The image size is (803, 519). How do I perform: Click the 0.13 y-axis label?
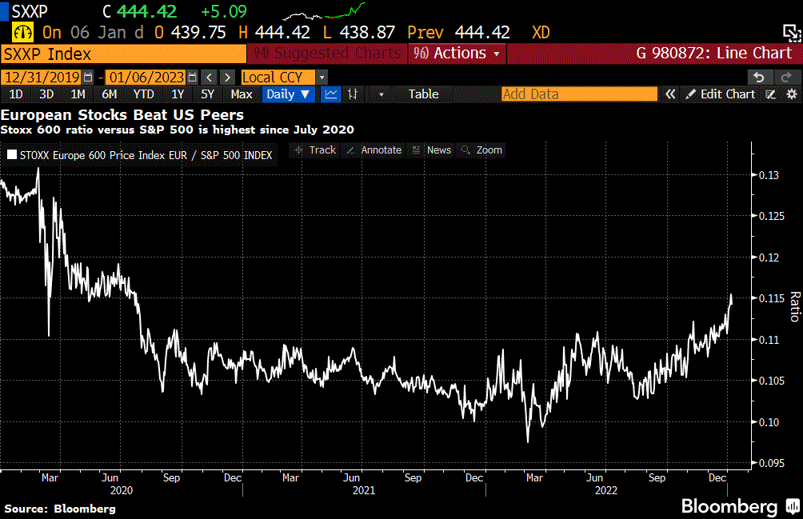click(x=769, y=175)
